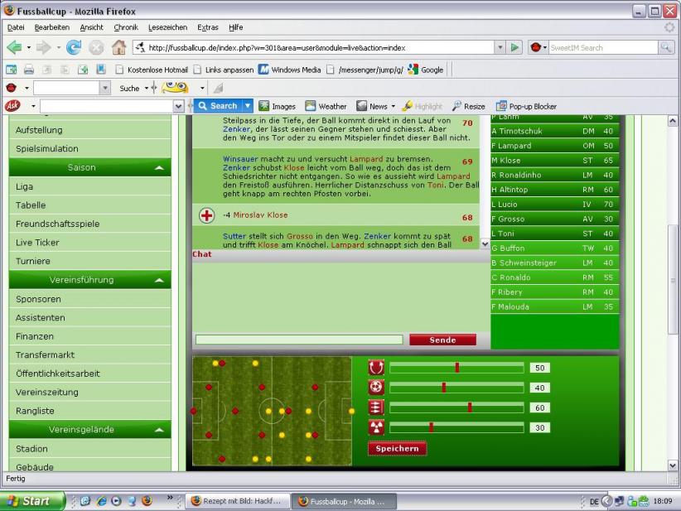Image resolution: width=681 pixels, height=511 pixels.
Task: Collapse the Saison sidebar section
Action: pos(158,167)
